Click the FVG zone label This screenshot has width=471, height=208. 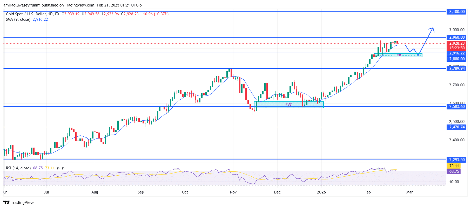click(x=289, y=105)
